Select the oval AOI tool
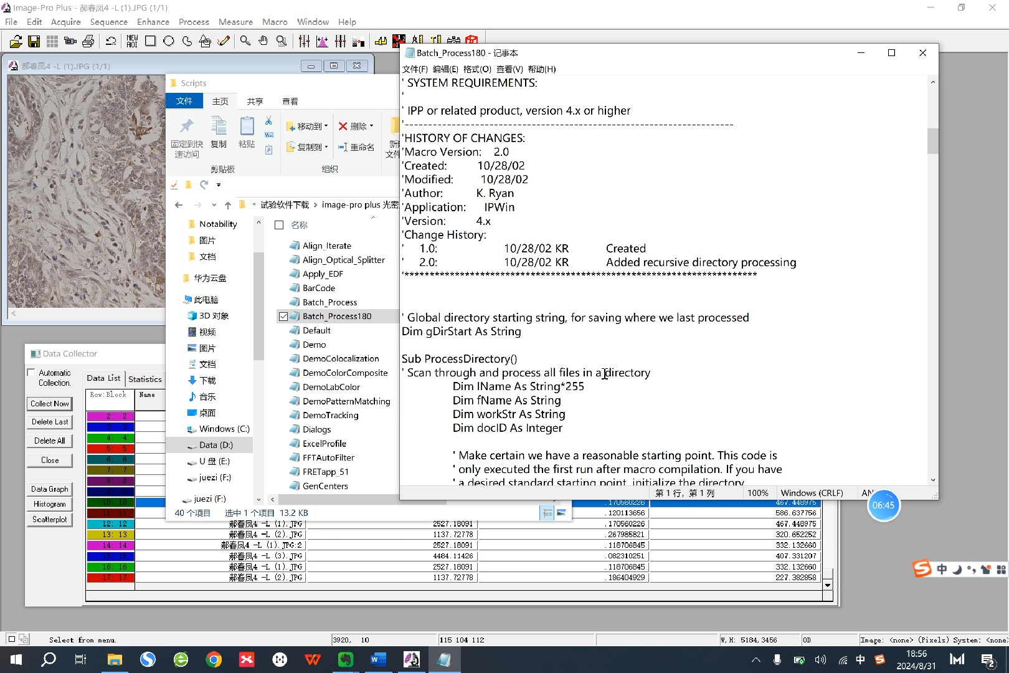 coord(169,41)
